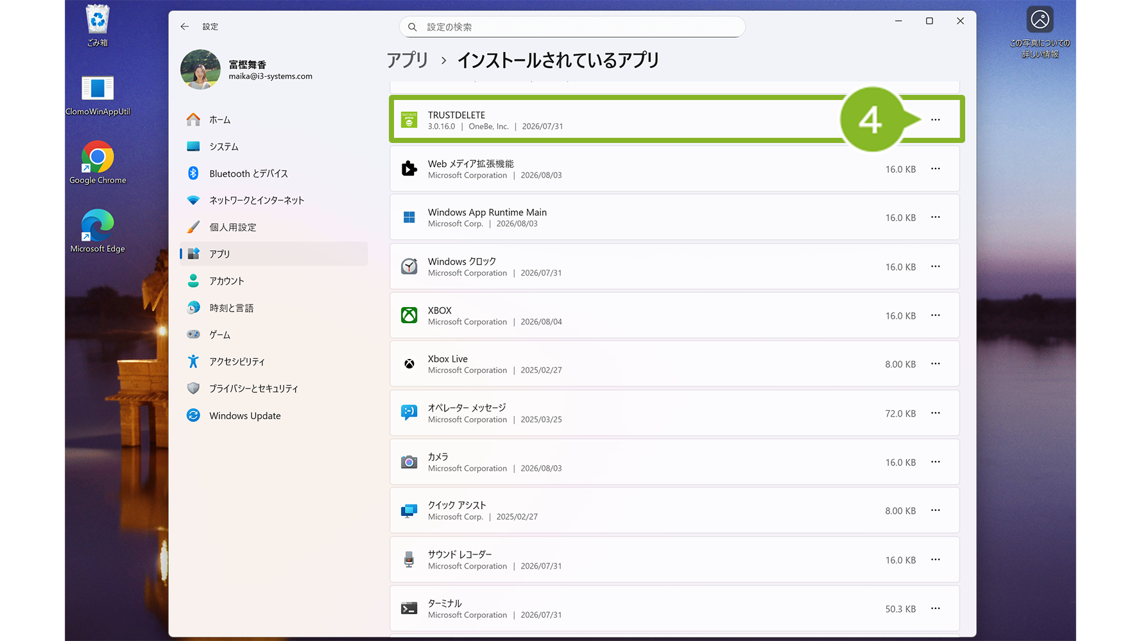Click the アプリ breadcrumb link
The width and height of the screenshot is (1141, 641).
407,60
